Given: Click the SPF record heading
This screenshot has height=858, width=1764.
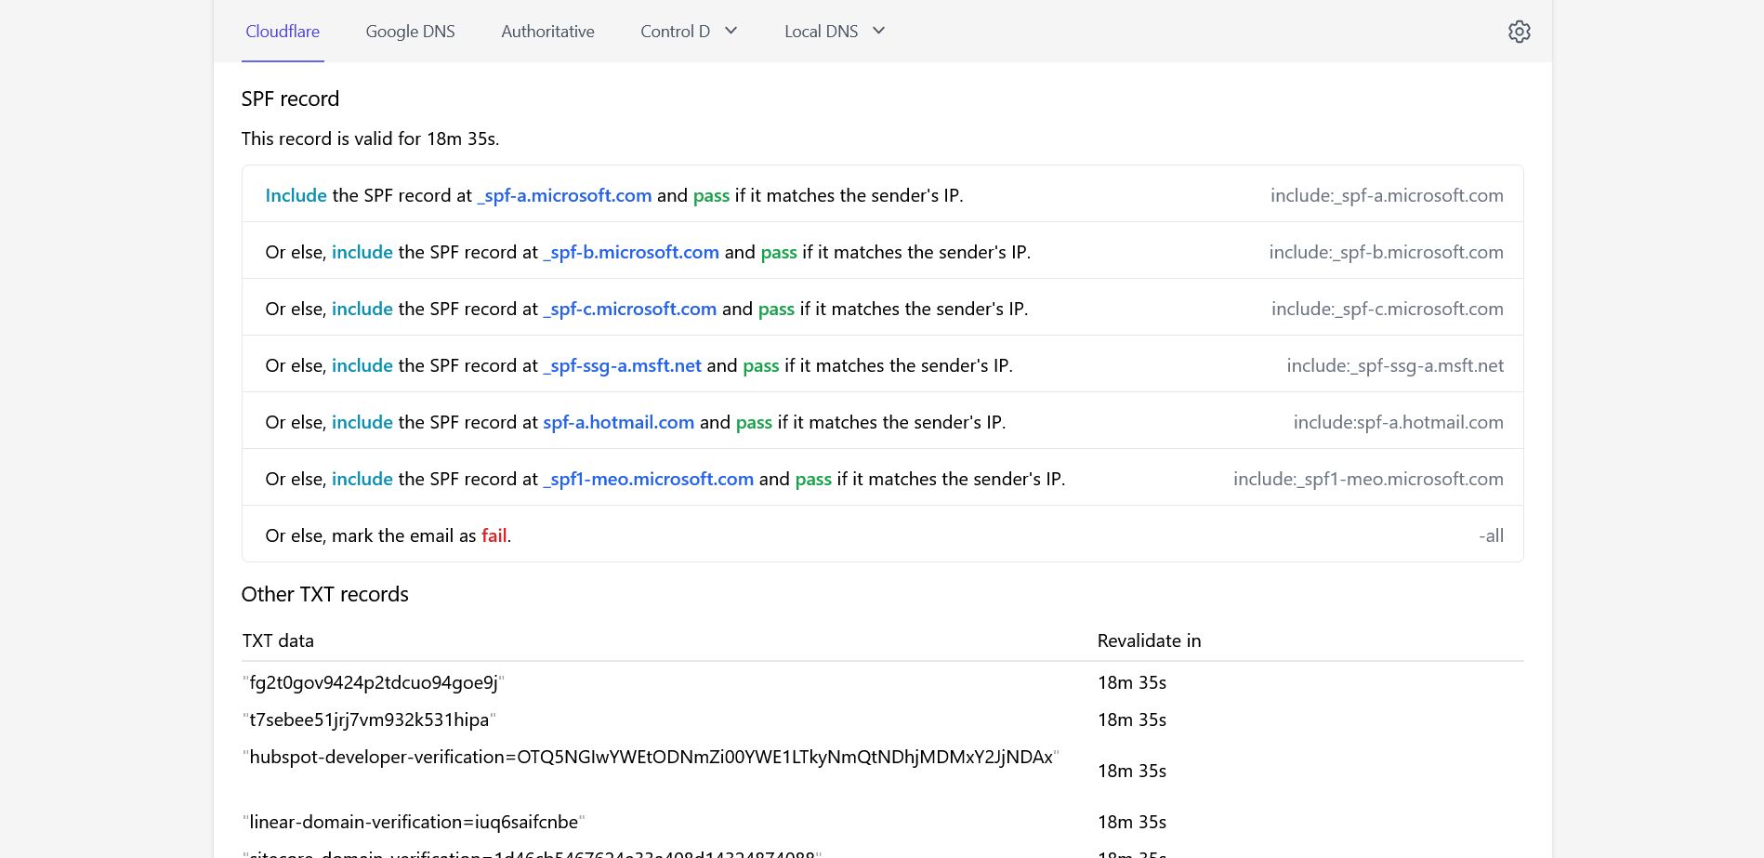Looking at the screenshot, I should pyautogui.click(x=290, y=99).
